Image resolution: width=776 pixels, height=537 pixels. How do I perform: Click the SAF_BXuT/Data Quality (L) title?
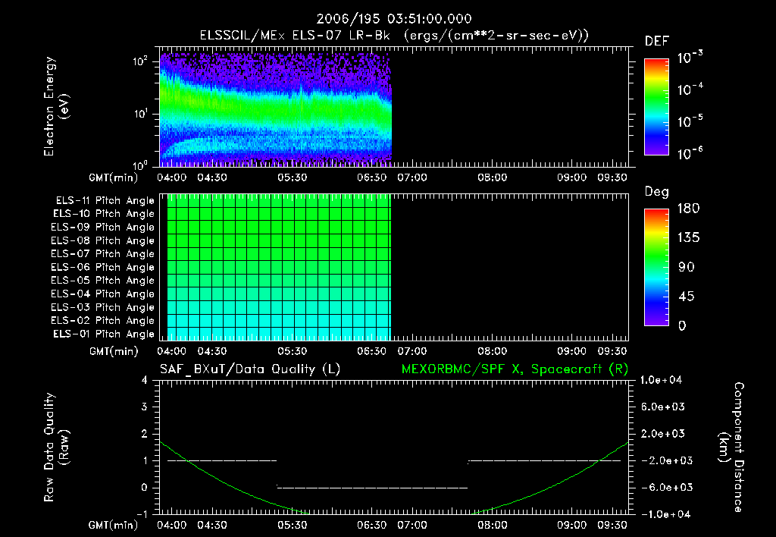250,369
